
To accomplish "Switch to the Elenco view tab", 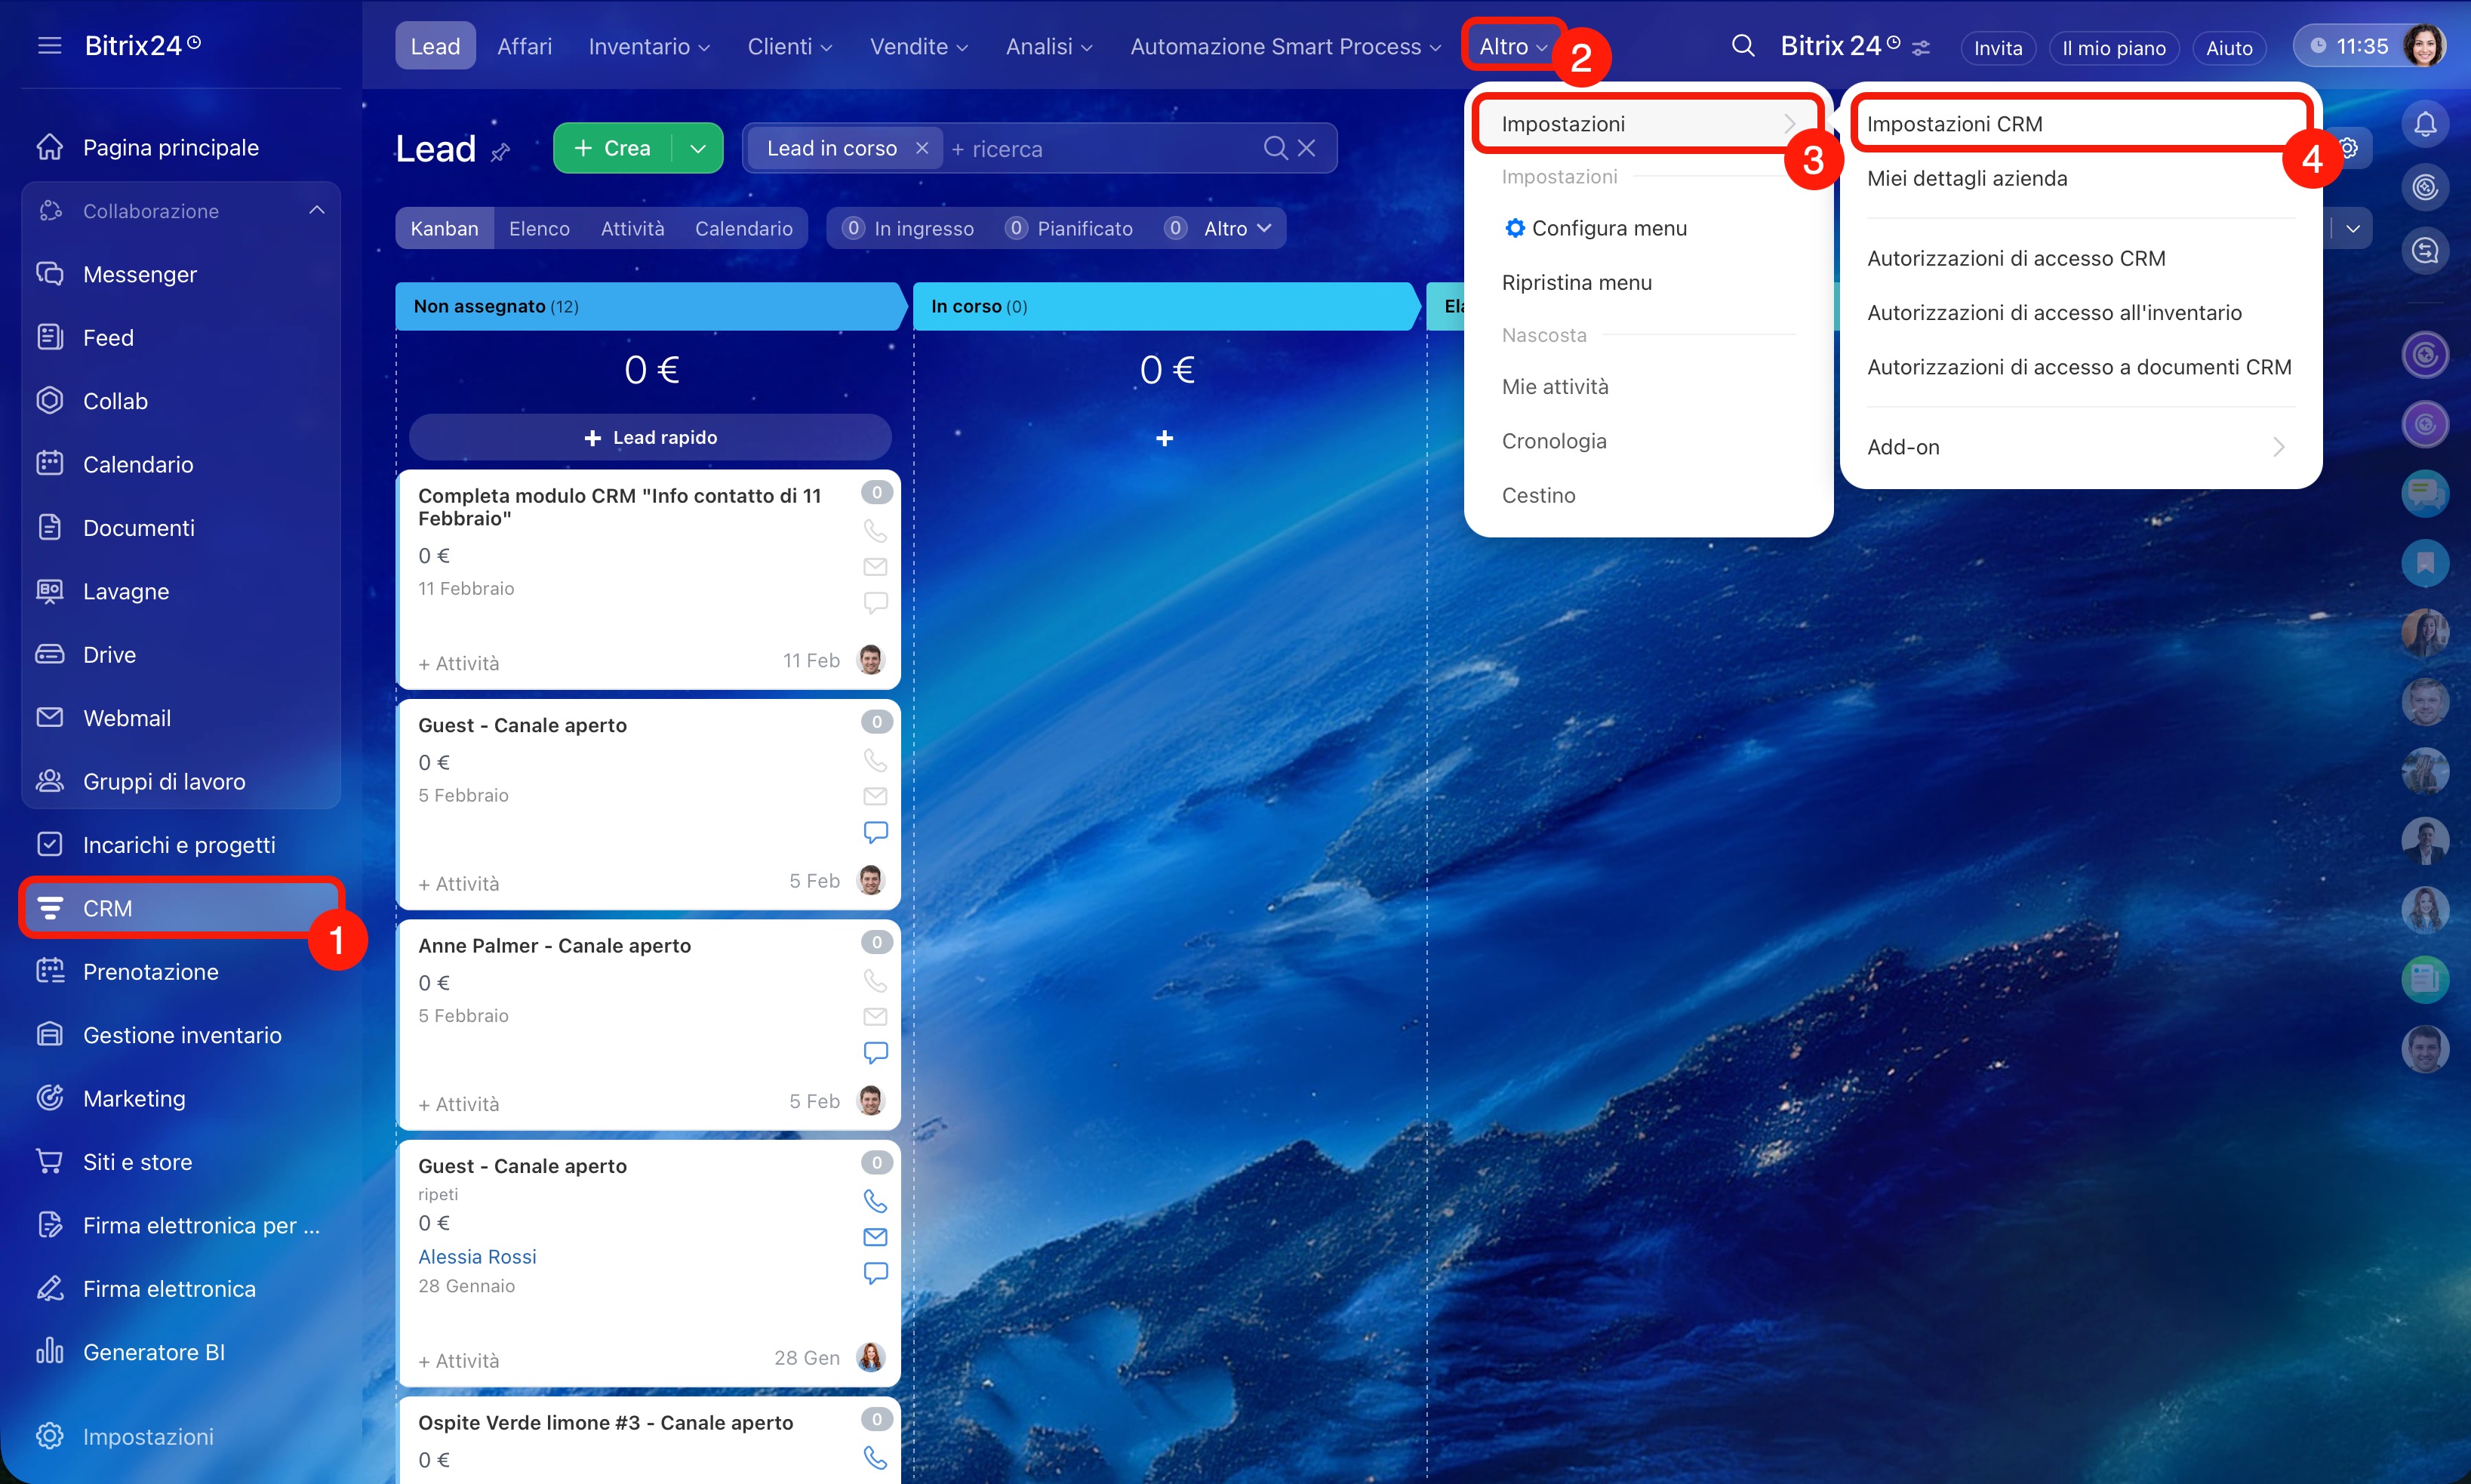I will tap(539, 228).
